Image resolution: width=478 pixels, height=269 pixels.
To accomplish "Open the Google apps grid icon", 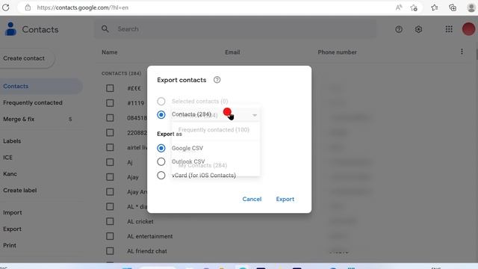I will point(449,29).
